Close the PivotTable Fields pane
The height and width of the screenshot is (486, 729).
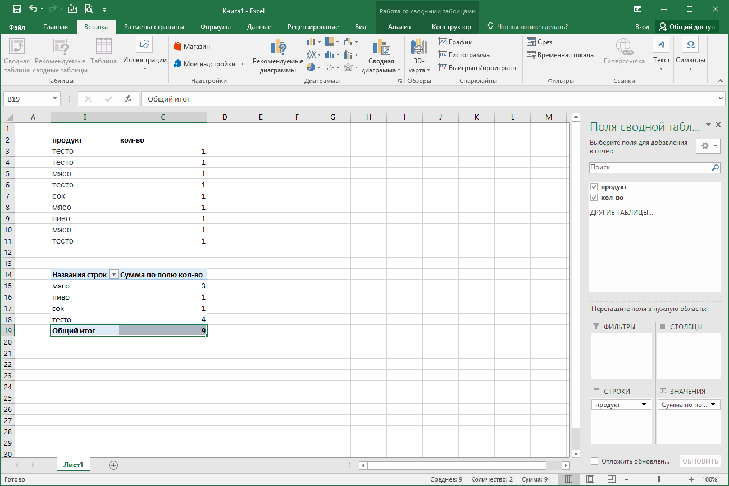point(718,125)
